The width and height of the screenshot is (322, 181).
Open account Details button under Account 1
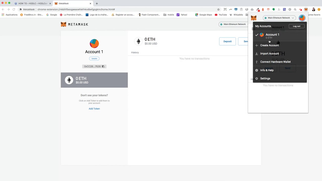click(x=94, y=59)
